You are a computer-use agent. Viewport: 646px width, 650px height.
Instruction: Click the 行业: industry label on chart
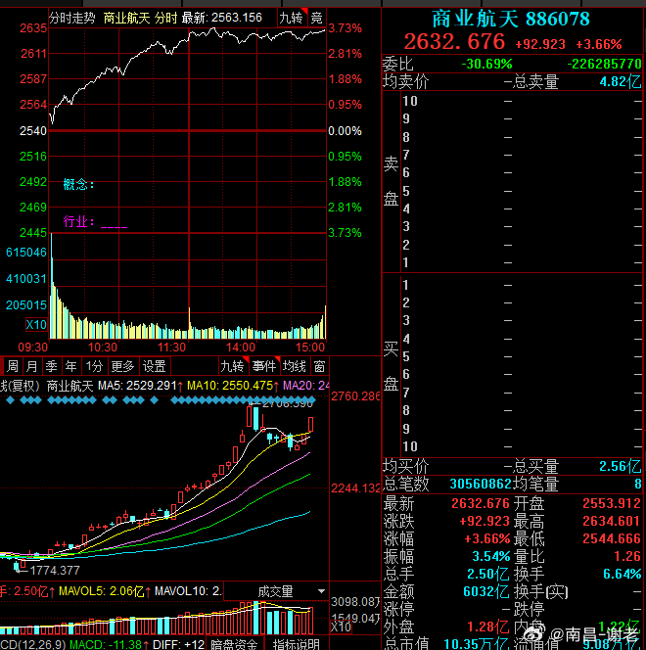78,222
